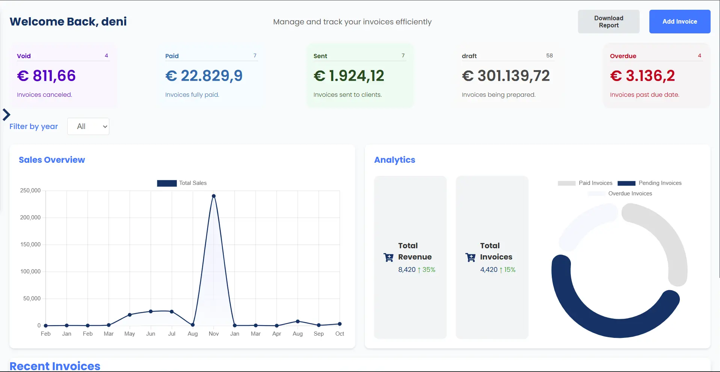
Task: Toggle the Pending Invoices legend swatch
Action: tap(626, 183)
